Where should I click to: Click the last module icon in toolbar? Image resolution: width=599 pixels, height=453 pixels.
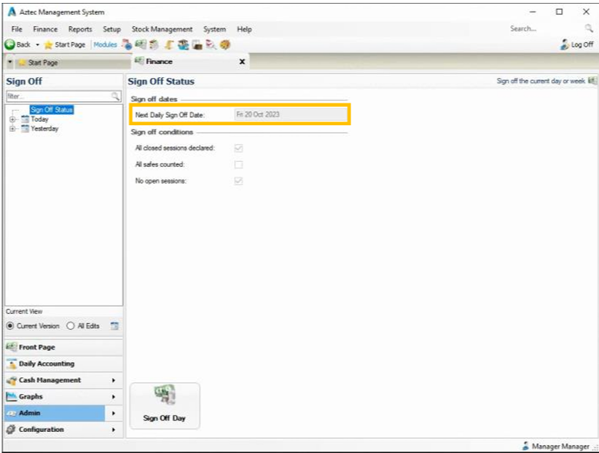[x=225, y=45]
